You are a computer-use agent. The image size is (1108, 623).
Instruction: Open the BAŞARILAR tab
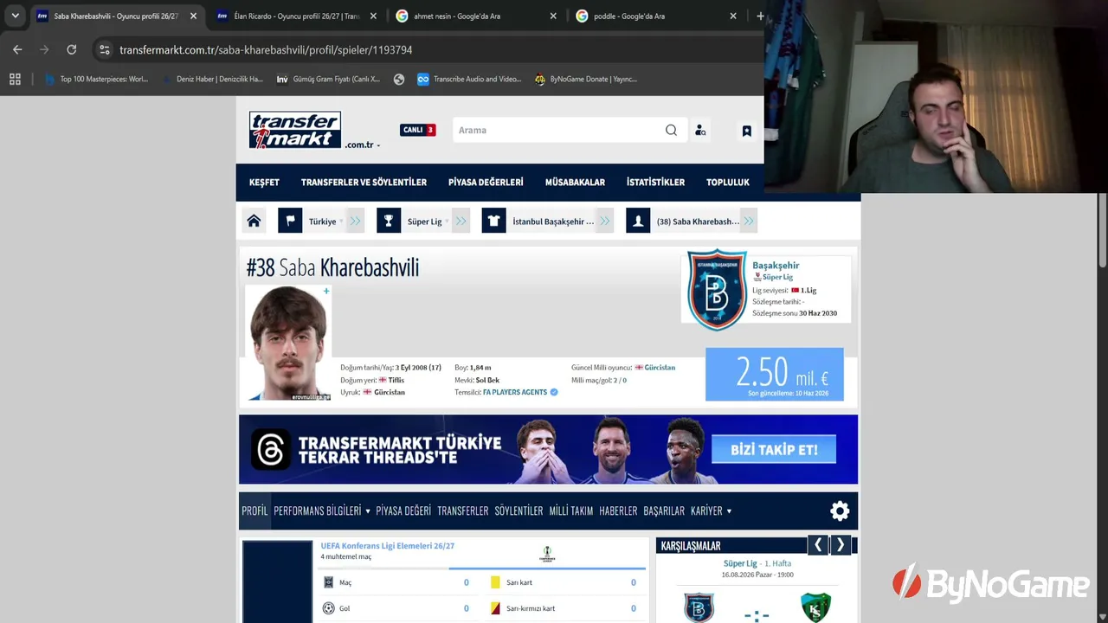(x=664, y=511)
